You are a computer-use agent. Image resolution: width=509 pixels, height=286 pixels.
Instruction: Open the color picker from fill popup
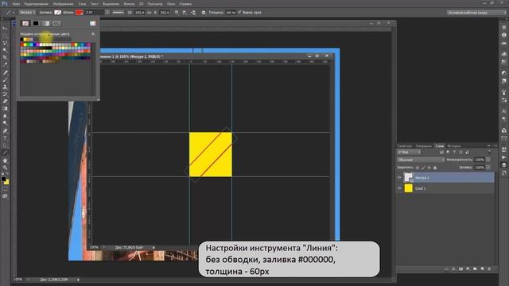click(x=93, y=23)
